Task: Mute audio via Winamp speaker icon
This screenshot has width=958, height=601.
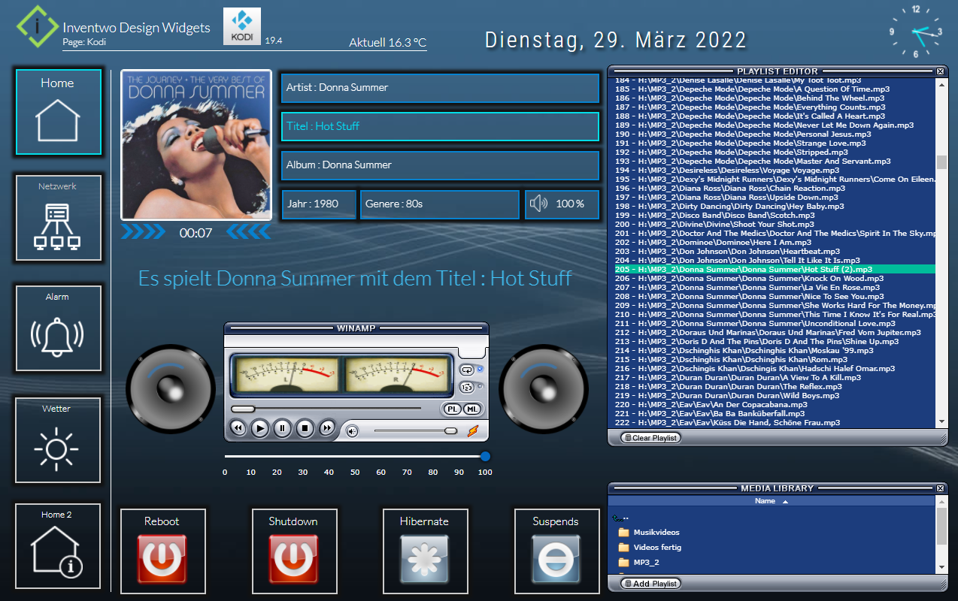Action: click(x=351, y=431)
